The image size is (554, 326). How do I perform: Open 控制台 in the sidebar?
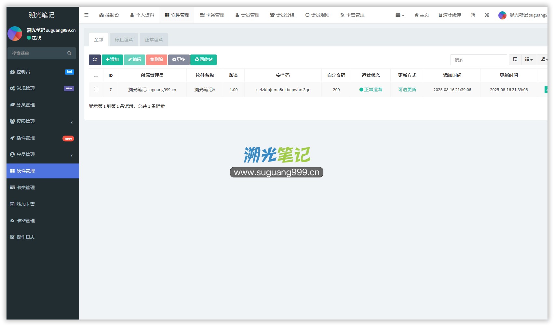43,72
